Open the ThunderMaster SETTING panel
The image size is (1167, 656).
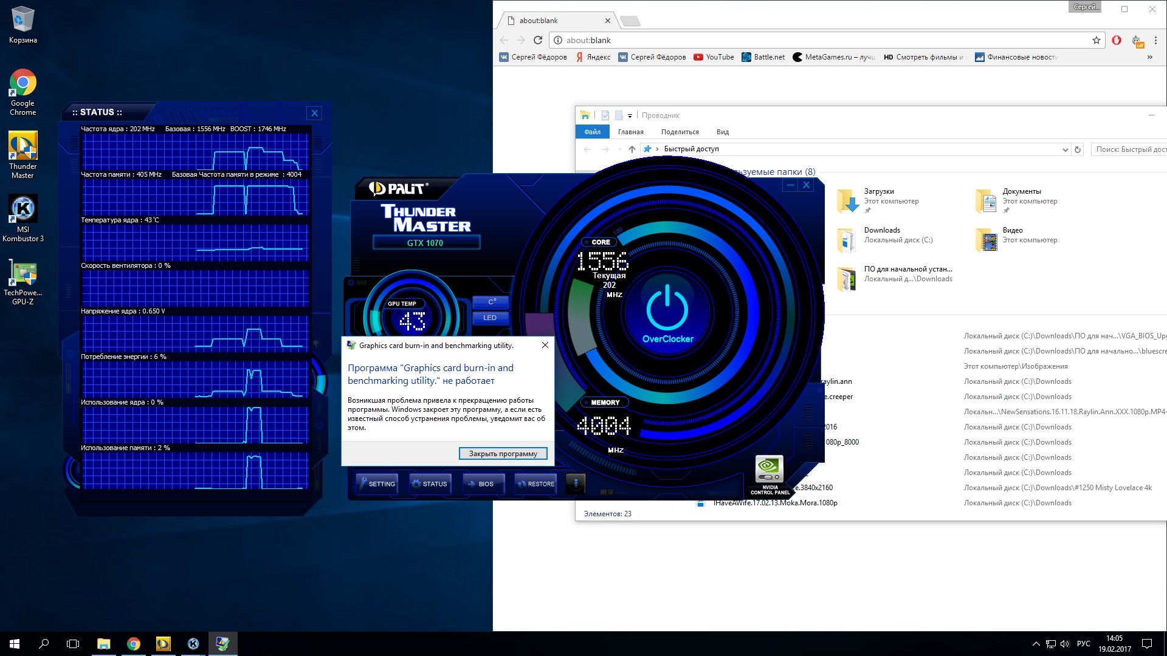[x=377, y=483]
